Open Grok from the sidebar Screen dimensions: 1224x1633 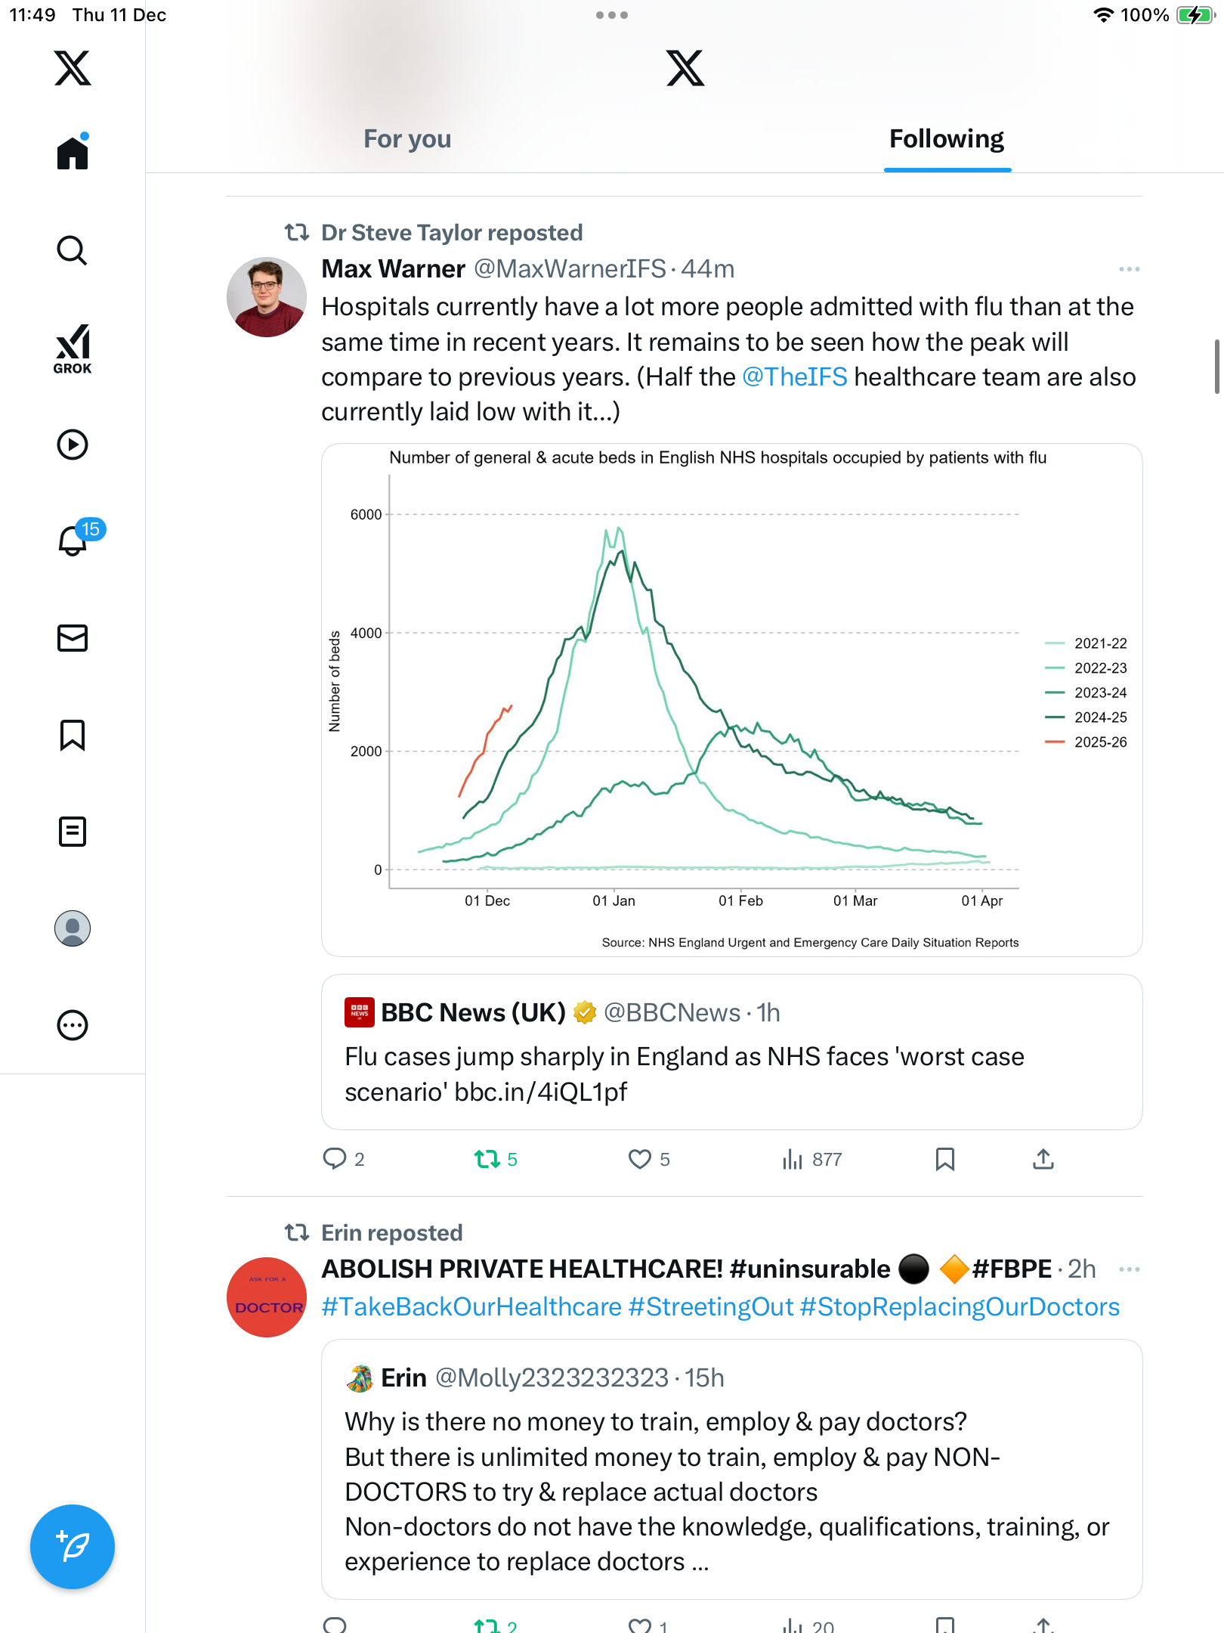[x=73, y=349]
